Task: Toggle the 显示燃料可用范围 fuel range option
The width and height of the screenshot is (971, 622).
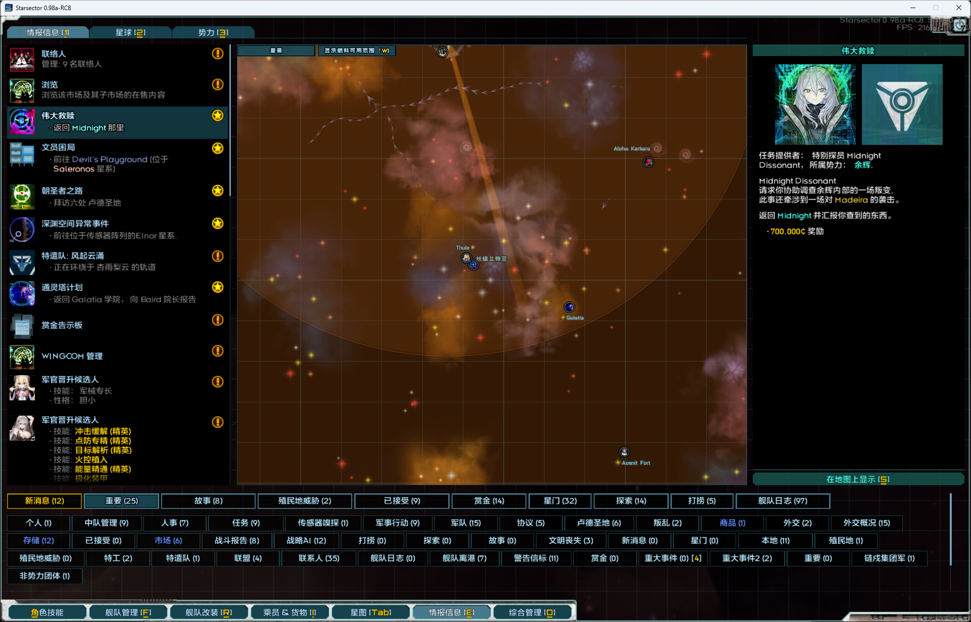Action: (x=357, y=50)
